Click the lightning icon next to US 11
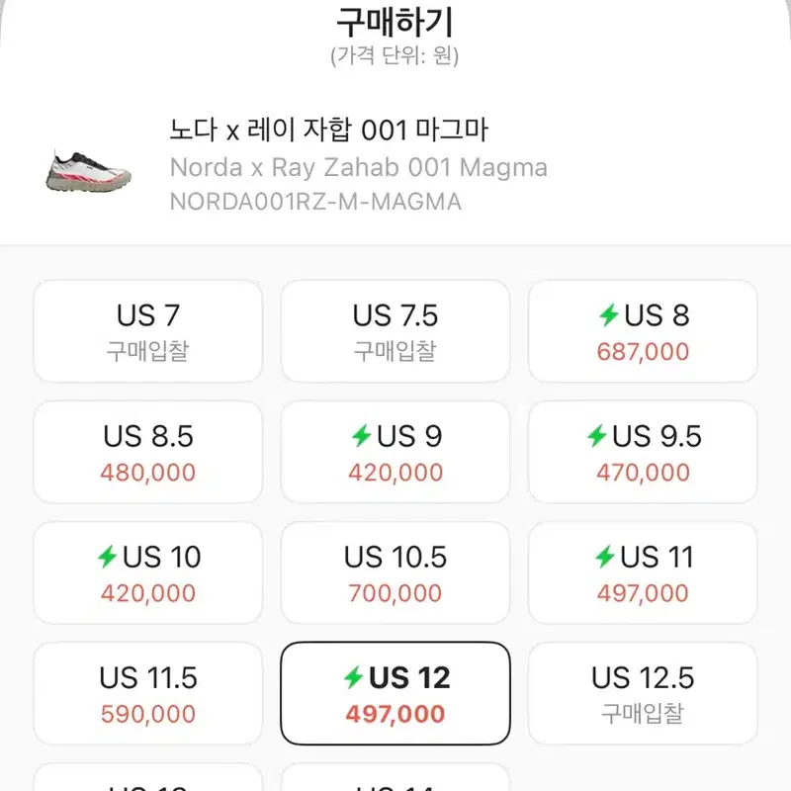The image size is (791, 791). click(605, 557)
